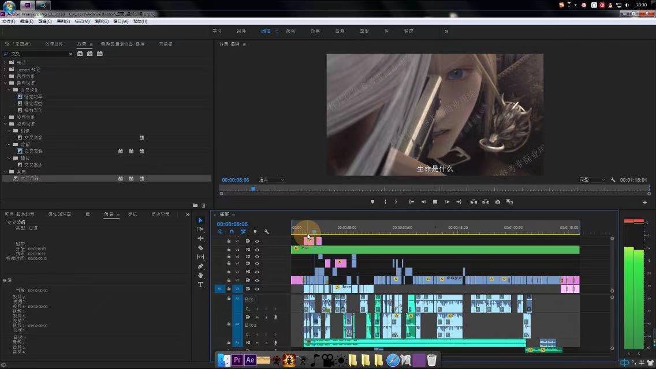Click the YUV Effects filter icon
Viewport: 656px width, 369px height.
point(100,54)
